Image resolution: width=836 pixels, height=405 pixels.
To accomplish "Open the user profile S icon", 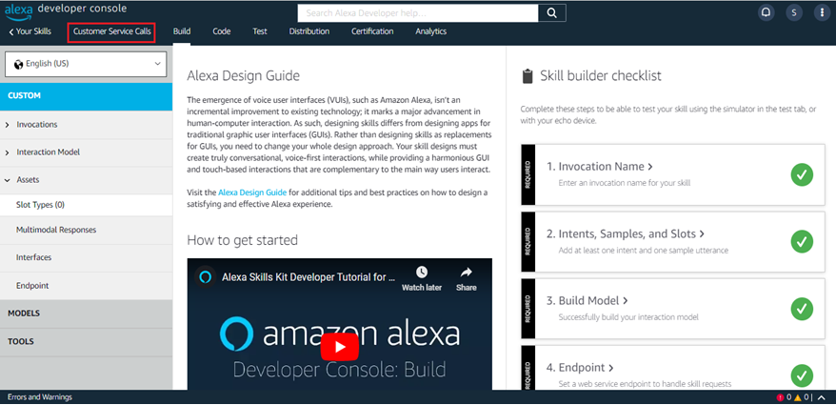I will point(793,12).
